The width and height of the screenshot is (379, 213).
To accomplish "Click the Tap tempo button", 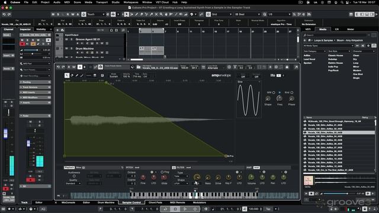I will point(268,209).
